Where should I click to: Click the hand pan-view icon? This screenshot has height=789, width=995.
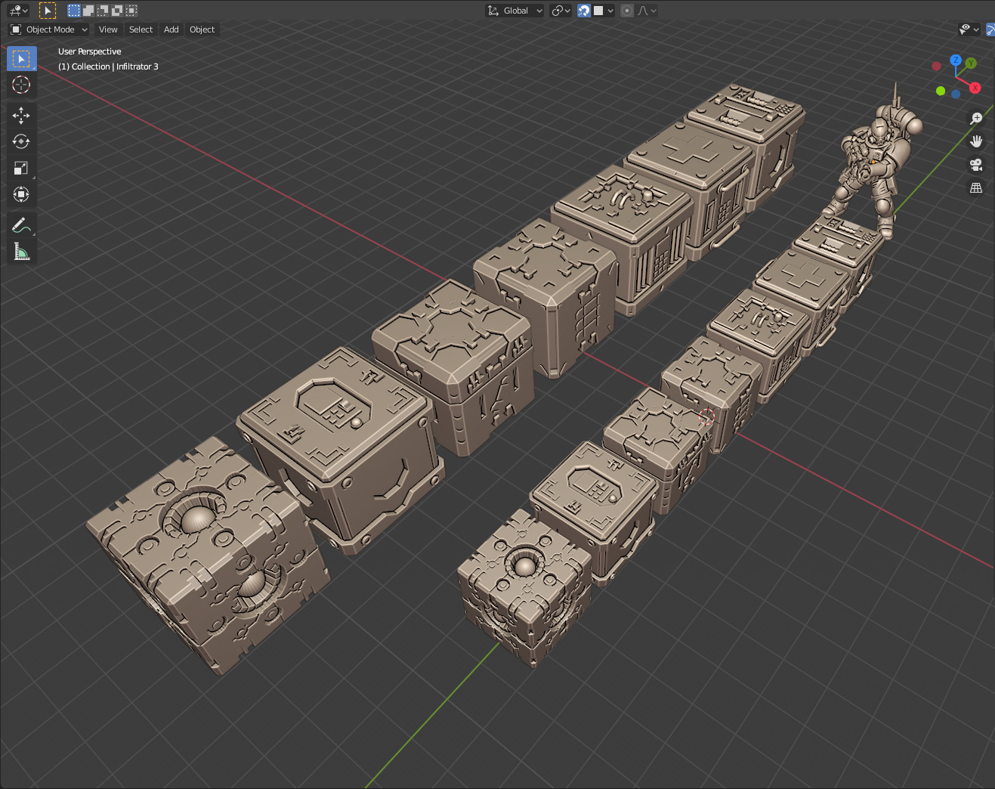[976, 141]
